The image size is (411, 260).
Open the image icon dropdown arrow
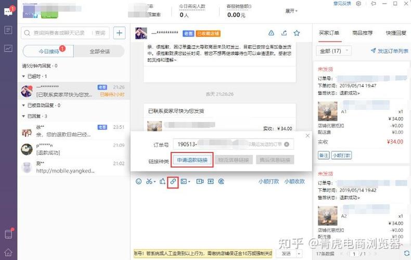(x=189, y=181)
